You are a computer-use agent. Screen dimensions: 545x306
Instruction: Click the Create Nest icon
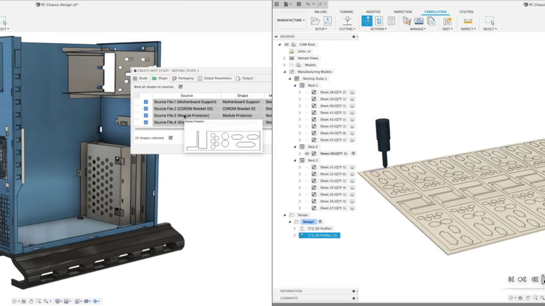coord(447,21)
